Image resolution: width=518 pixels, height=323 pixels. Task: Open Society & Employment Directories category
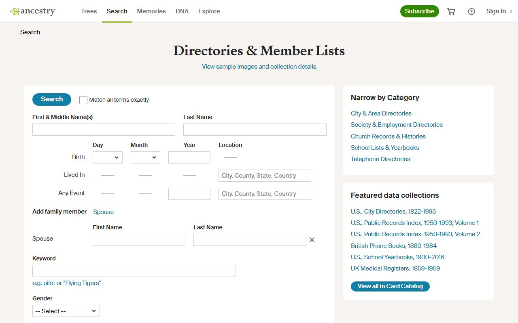click(x=397, y=125)
